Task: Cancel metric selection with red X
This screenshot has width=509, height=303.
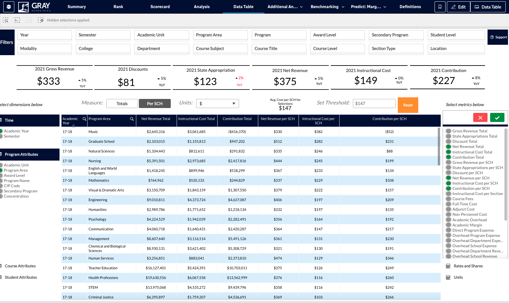Action: tap(480, 117)
